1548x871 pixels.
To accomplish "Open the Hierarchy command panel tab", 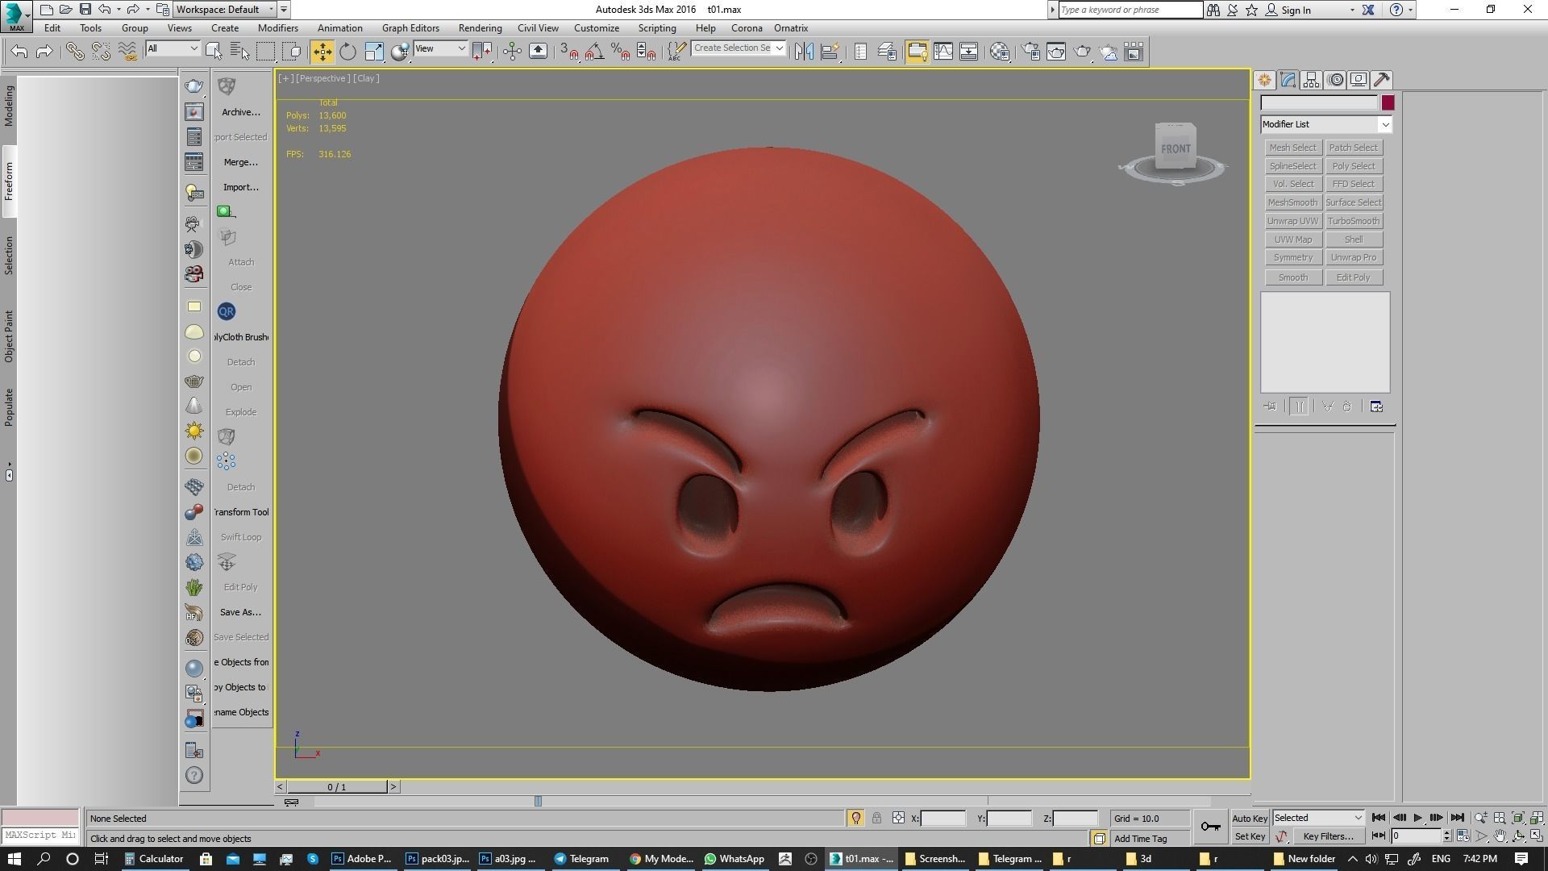I will (x=1311, y=80).
